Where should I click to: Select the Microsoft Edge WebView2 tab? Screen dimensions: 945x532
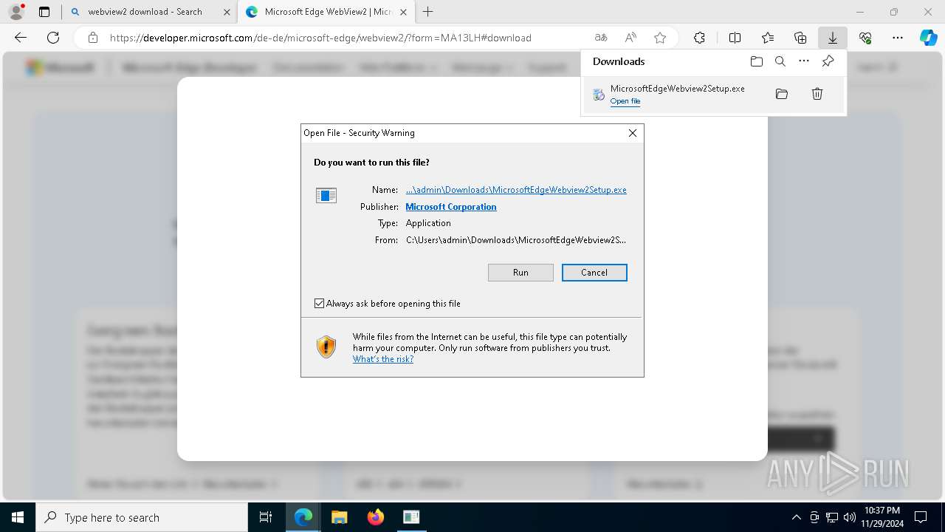click(326, 12)
